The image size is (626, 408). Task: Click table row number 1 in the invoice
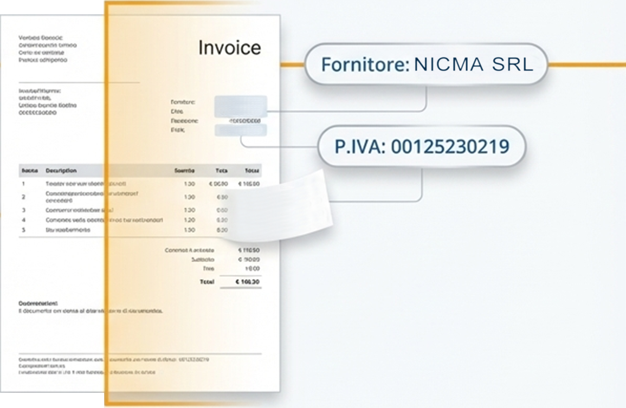point(140,184)
